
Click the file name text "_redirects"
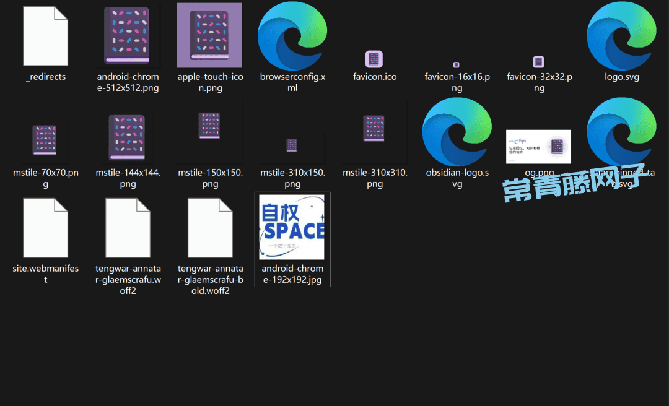[x=46, y=77]
